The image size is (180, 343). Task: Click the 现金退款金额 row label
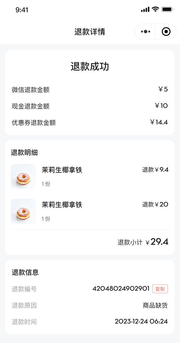coord(31,106)
